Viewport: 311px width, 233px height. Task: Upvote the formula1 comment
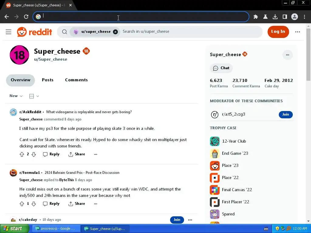pos(22,204)
